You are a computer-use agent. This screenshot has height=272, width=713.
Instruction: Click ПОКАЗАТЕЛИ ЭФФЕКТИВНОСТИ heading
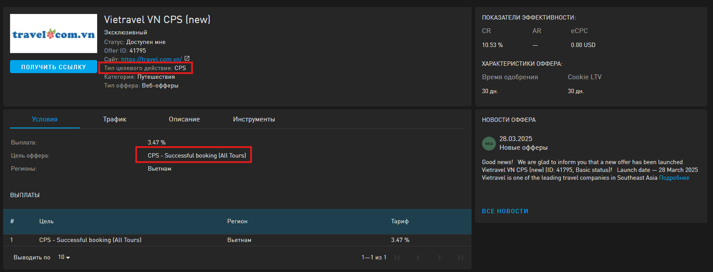click(529, 17)
